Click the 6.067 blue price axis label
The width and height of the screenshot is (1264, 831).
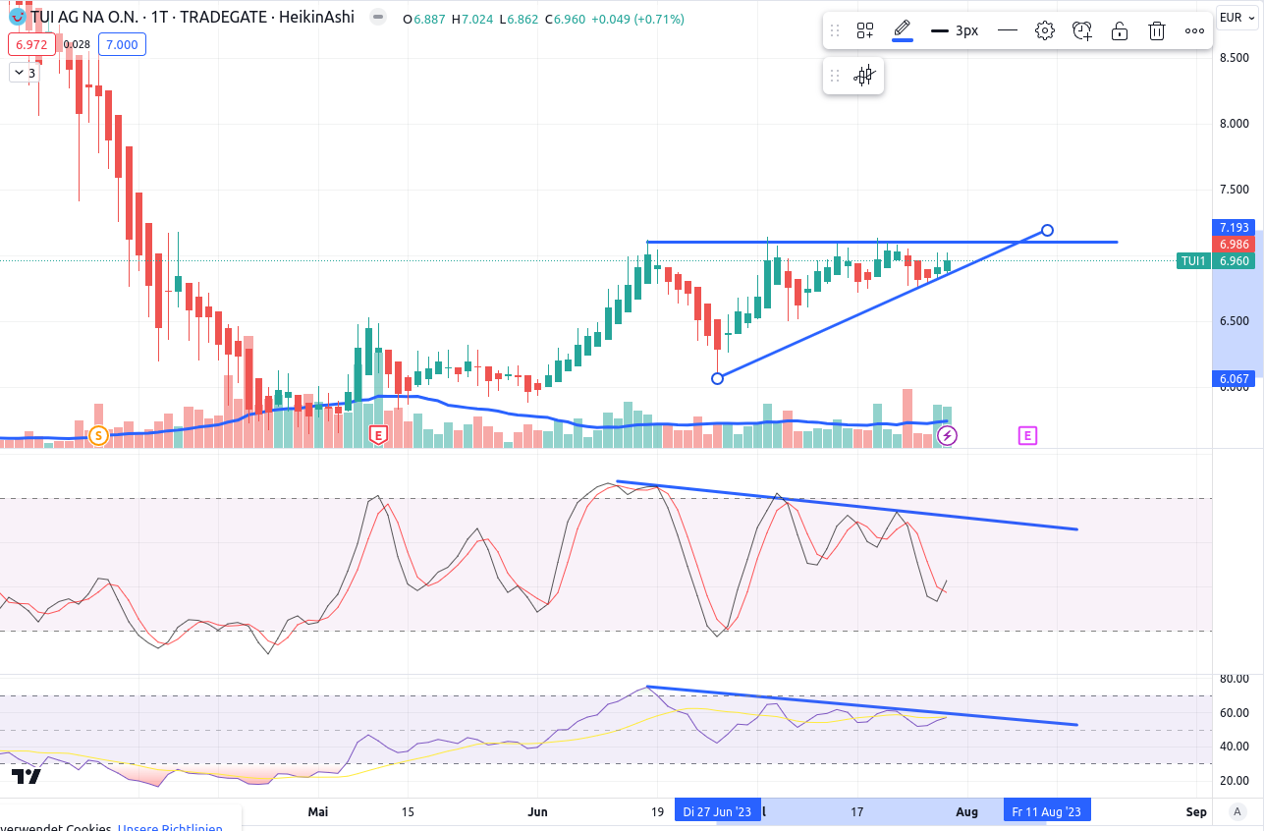click(1235, 378)
